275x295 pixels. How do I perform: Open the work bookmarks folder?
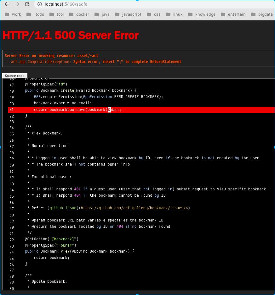click(13, 14)
